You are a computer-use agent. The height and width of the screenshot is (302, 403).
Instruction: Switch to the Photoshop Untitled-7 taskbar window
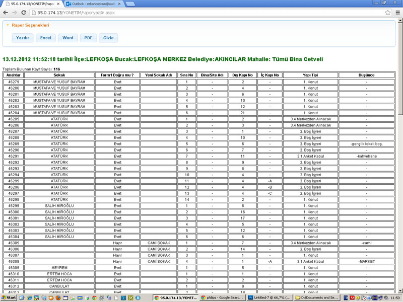(269, 297)
